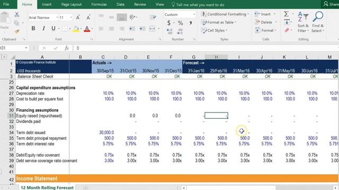Apply the red Font Color
The height and width of the screenshot is (190, 339).
pyautogui.click(x=87, y=28)
